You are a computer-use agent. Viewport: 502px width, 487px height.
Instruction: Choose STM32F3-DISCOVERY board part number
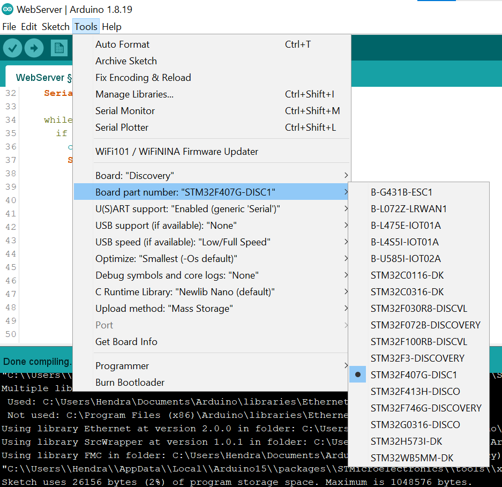coord(419,358)
